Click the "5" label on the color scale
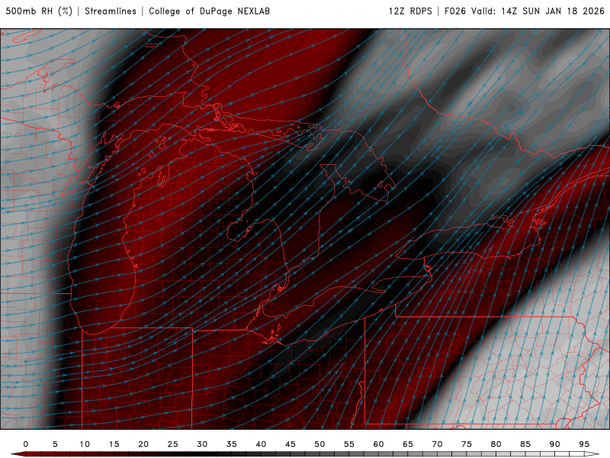 (x=55, y=444)
